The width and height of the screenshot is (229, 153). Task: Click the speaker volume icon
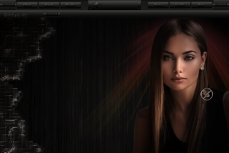pyautogui.click(x=97, y=5)
